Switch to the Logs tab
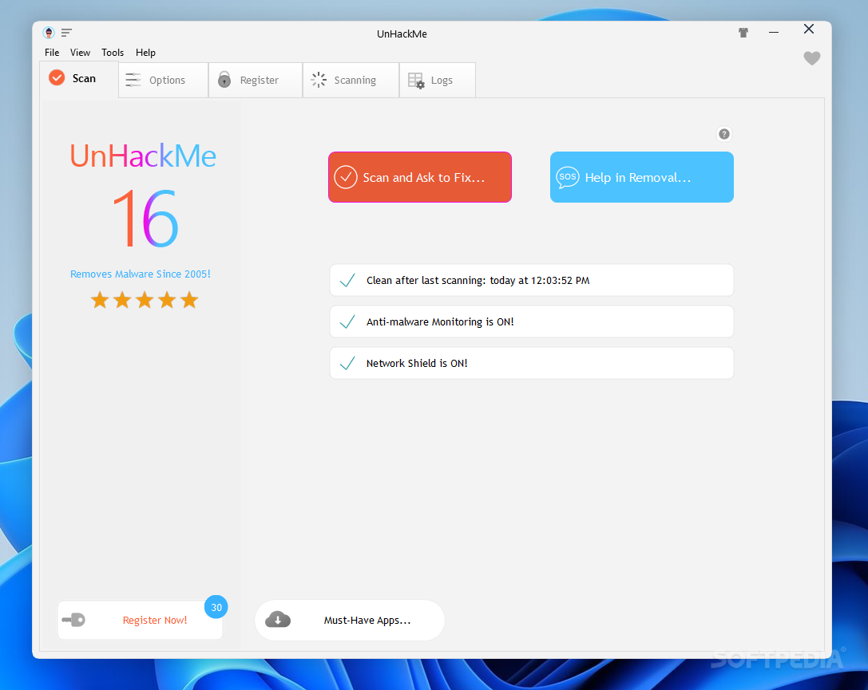Viewport: 868px width, 690px height. tap(438, 81)
